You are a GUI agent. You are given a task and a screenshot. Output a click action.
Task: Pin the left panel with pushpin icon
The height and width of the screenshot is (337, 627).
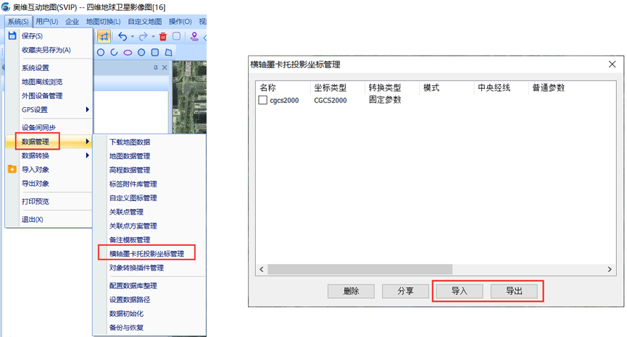[x=155, y=68]
